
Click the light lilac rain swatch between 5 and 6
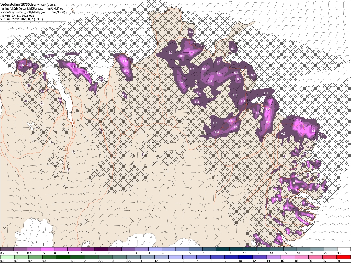175,257
